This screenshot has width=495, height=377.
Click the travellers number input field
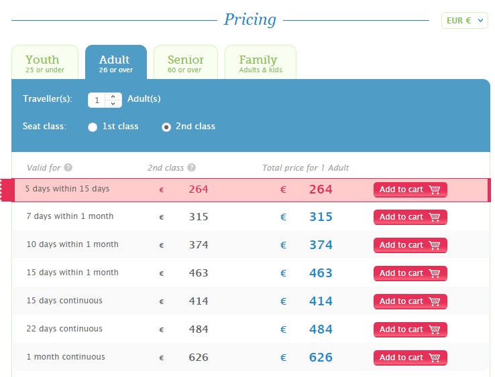click(x=97, y=100)
